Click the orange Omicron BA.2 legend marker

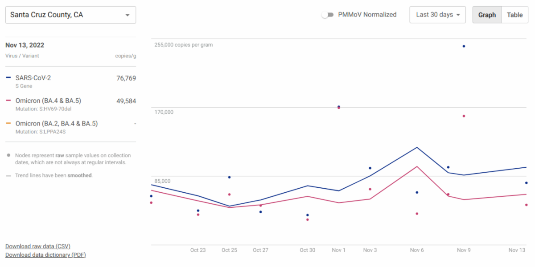8,124
